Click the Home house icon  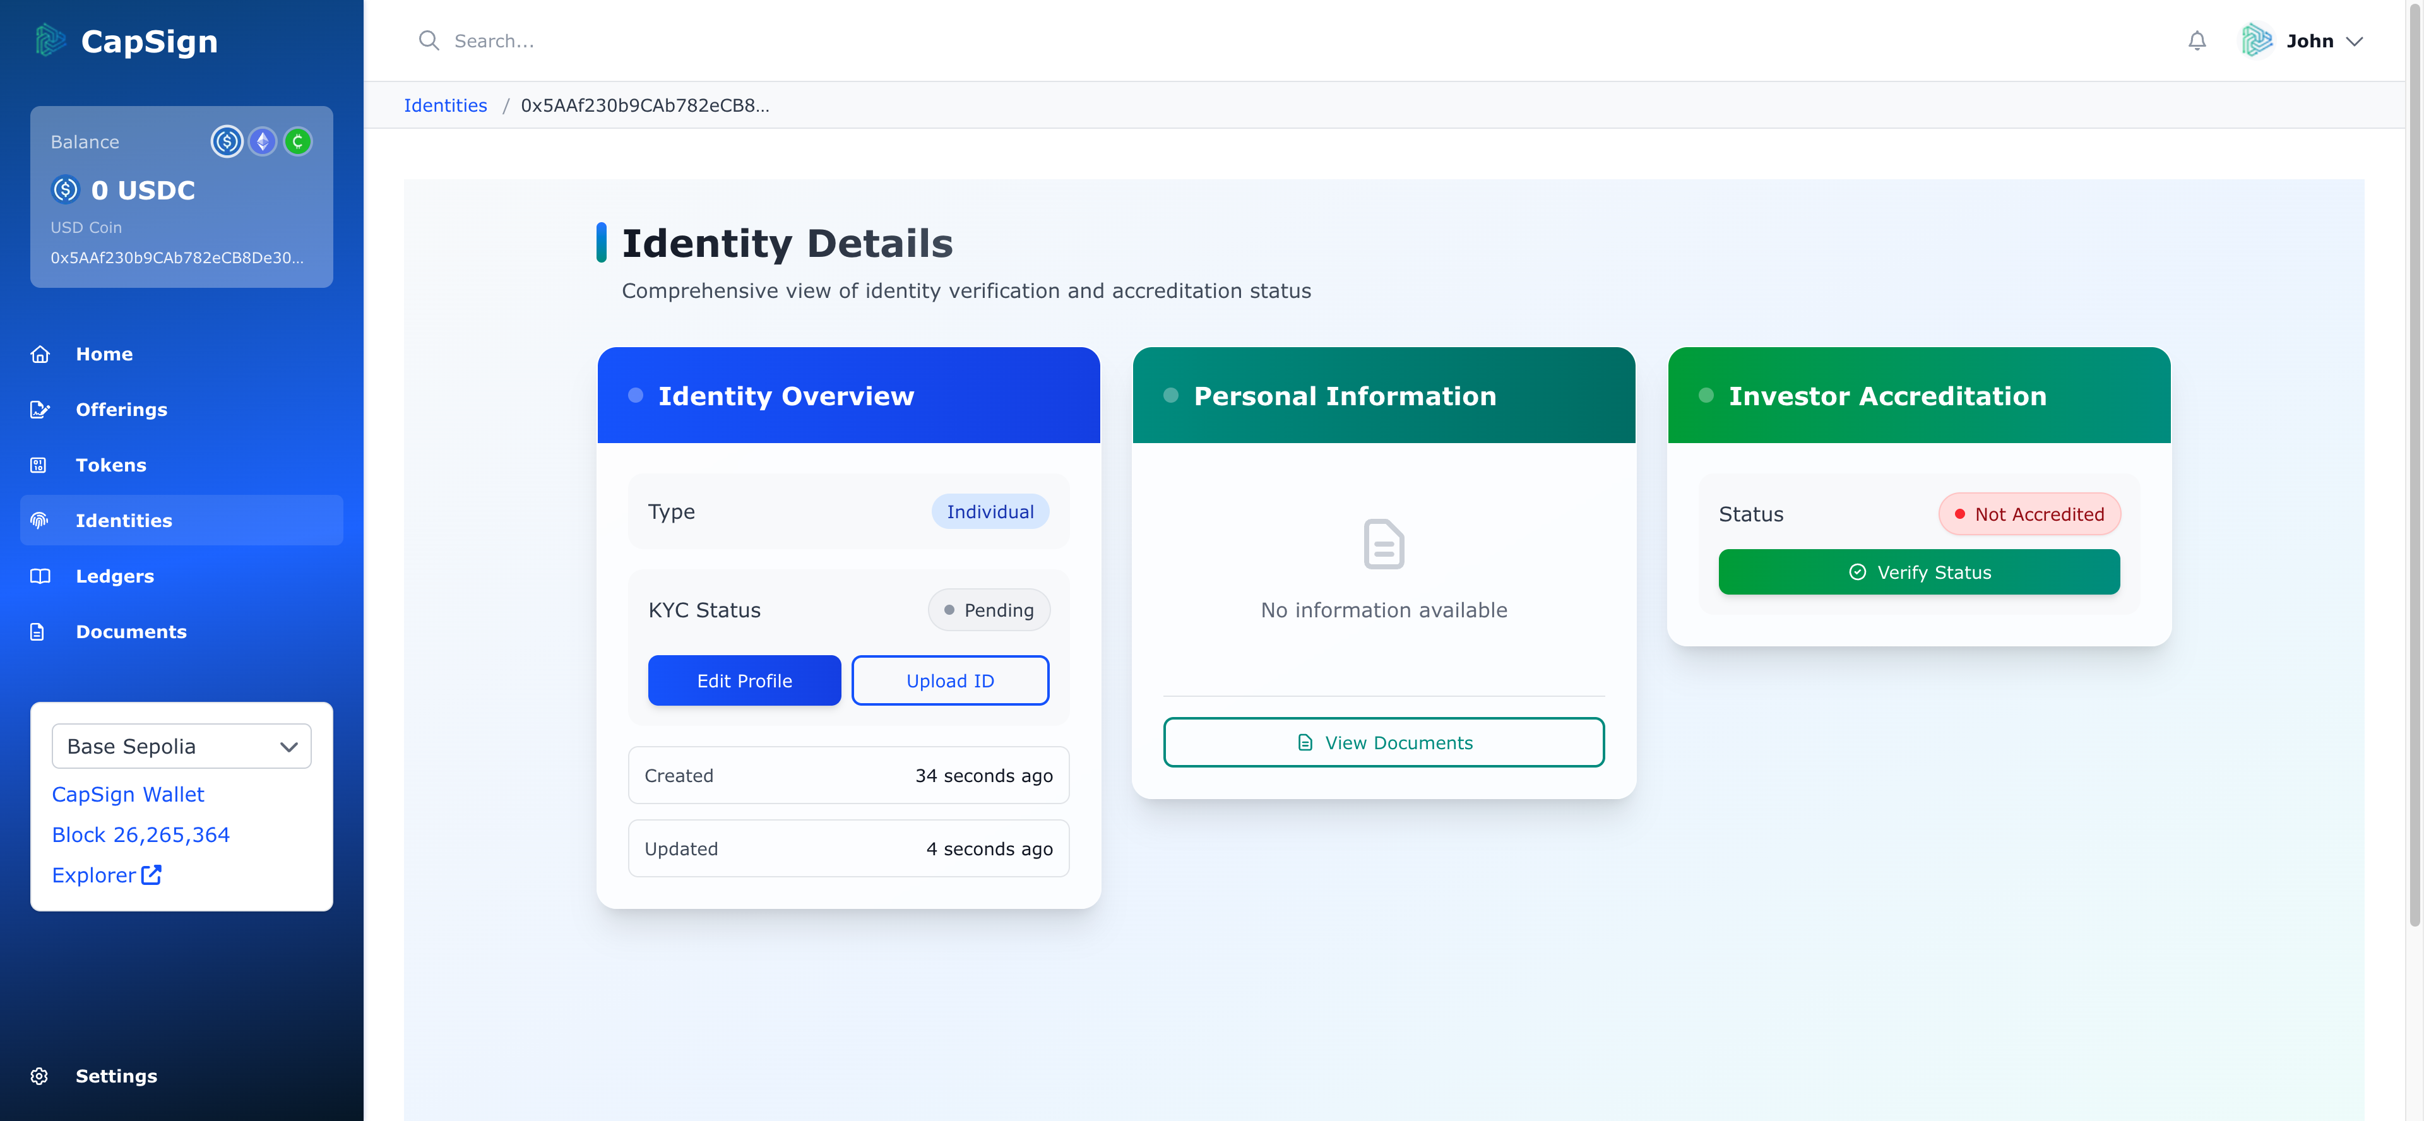pos(40,354)
